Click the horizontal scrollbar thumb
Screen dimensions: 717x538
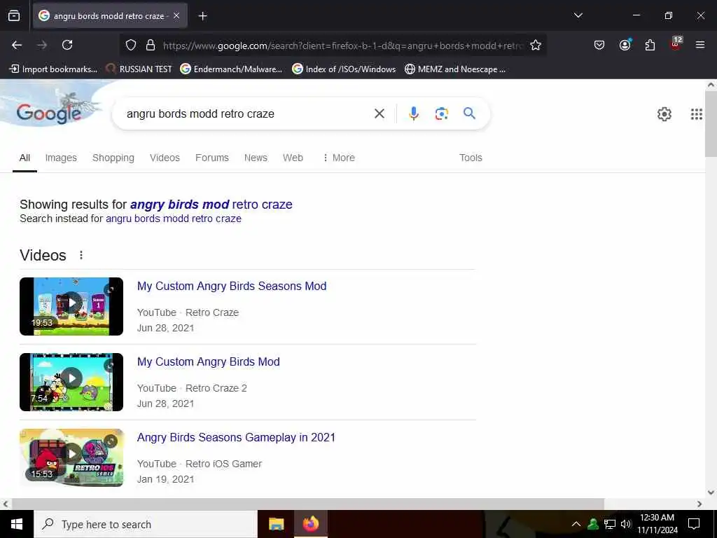308,504
